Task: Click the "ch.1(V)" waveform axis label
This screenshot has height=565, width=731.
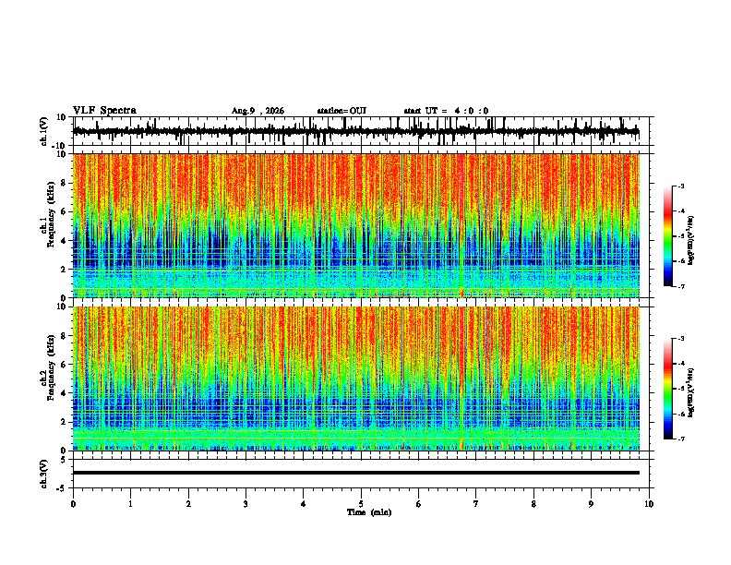Action: click(44, 131)
